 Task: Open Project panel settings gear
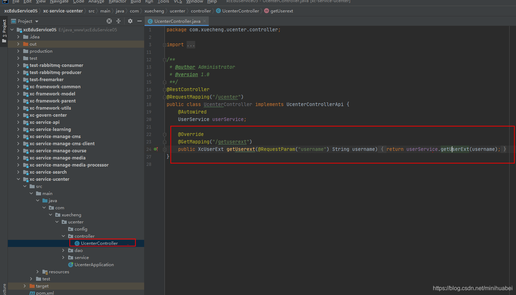click(x=130, y=21)
